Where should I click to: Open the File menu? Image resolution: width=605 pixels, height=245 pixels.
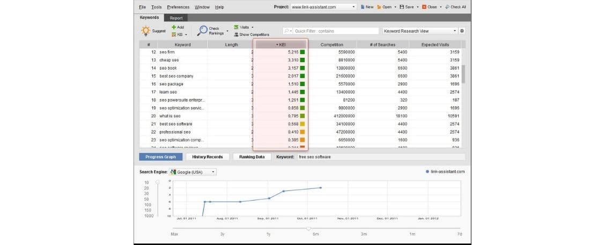[142, 7]
